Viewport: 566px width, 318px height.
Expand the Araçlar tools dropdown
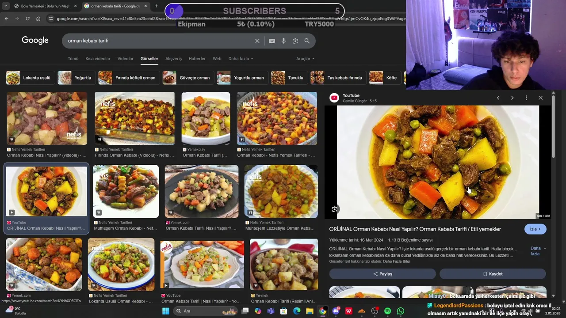305,59
